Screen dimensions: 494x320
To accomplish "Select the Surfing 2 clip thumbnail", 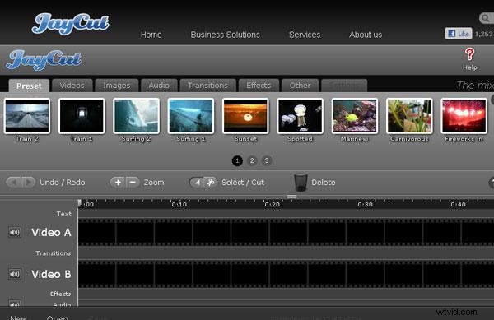I will click(137, 116).
